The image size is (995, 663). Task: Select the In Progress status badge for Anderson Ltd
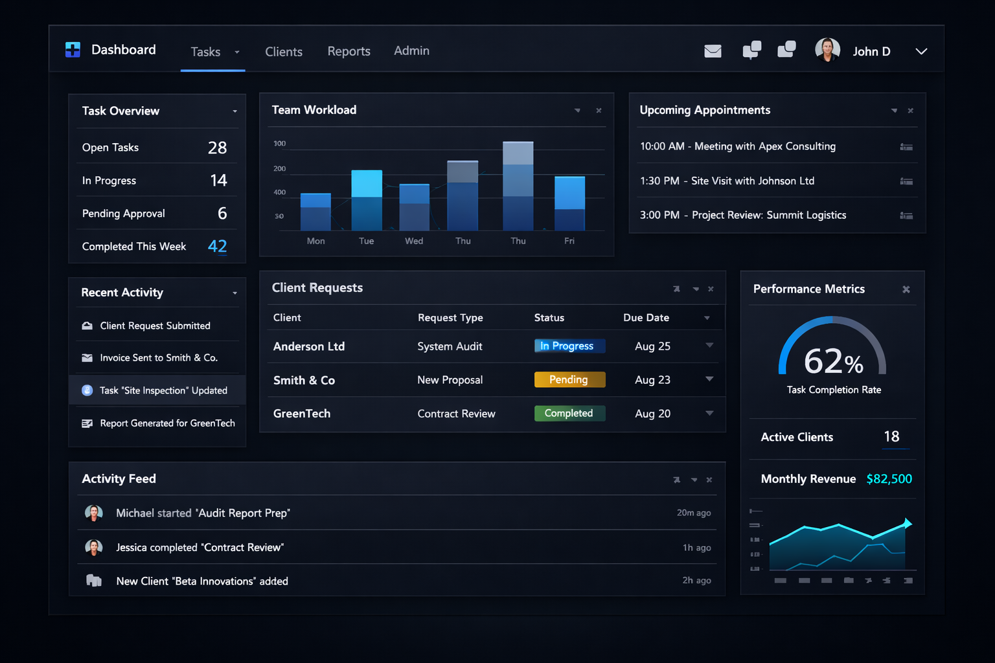coord(569,346)
